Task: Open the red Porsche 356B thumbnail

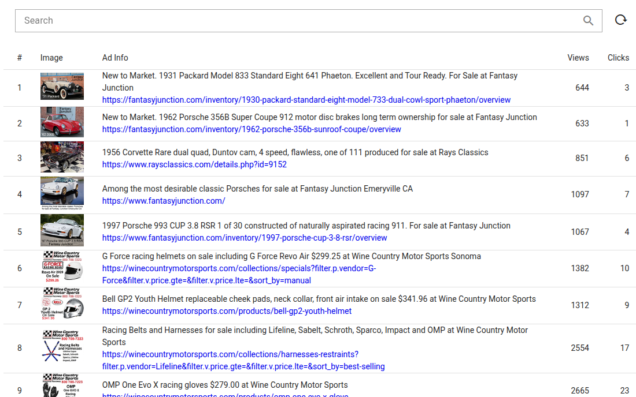Action: (x=62, y=122)
